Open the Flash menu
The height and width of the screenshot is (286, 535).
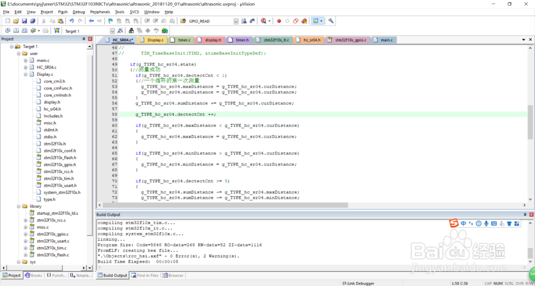tap(63, 12)
